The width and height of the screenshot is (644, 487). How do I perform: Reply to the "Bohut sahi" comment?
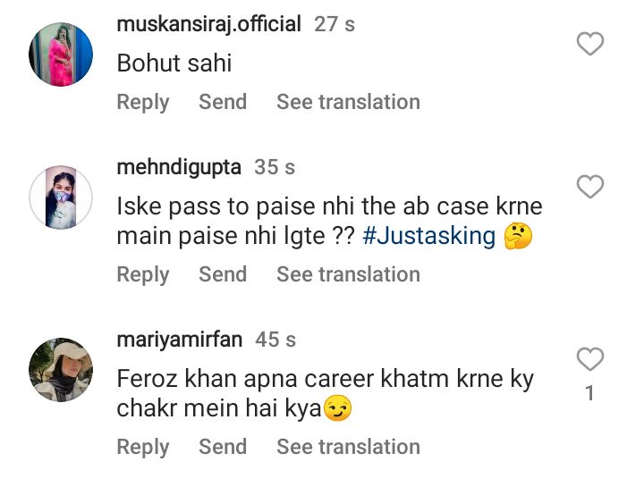click(142, 102)
